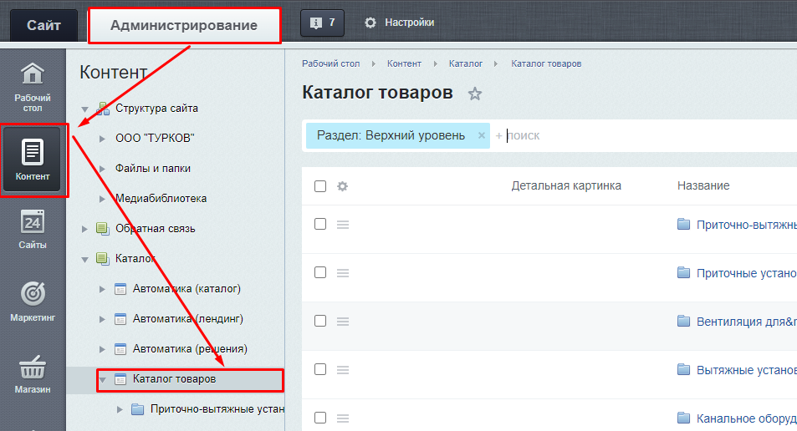
Task: Open the Рабочий стол home icon
Action: point(33,74)
